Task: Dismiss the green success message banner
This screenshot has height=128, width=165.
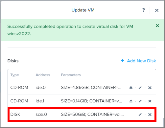Action: (x=157, y=26)
